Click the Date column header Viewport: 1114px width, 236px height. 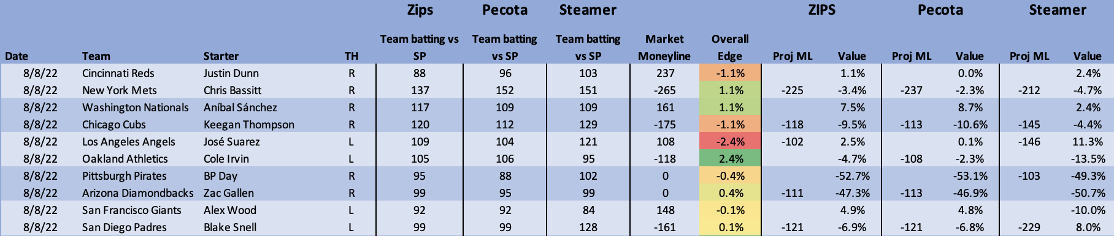[17, 56]
